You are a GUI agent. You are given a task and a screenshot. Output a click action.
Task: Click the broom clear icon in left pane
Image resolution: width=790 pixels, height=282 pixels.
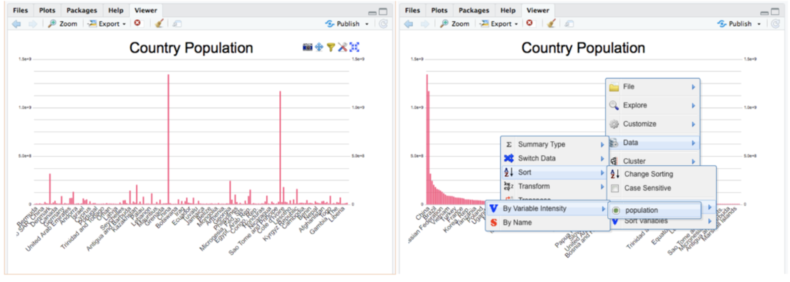(159, 23)
